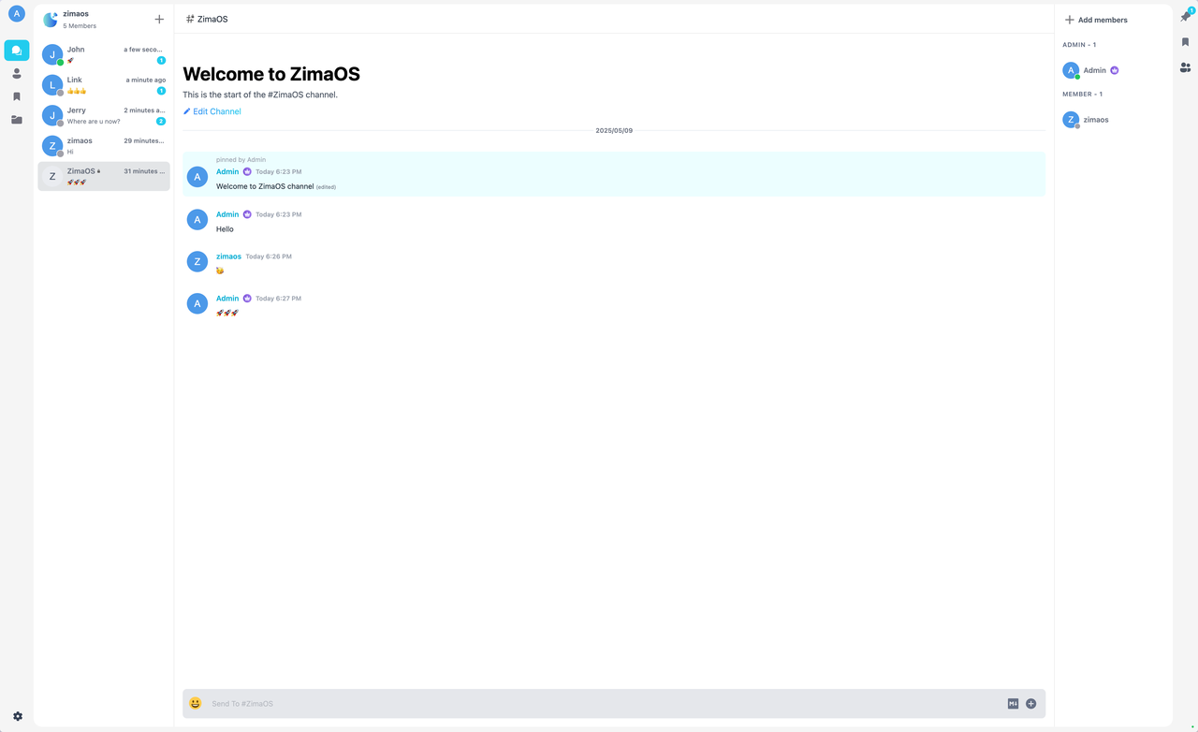Viewport: 1198px width, 732px height.
Task: Open the Chats panel icon
Action: (x=16, y=50)
